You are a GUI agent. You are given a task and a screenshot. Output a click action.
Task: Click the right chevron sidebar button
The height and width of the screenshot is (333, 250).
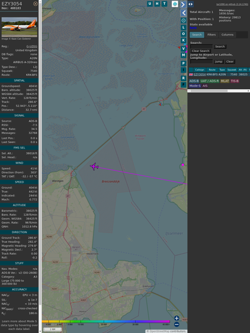coord(183,4)
